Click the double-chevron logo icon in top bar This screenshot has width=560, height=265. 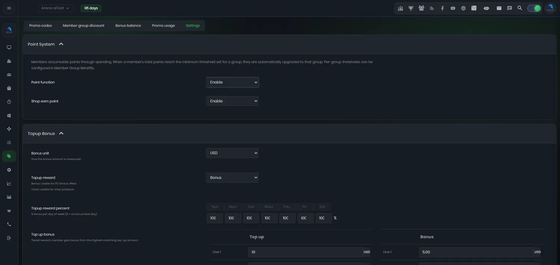pos(486,8)
